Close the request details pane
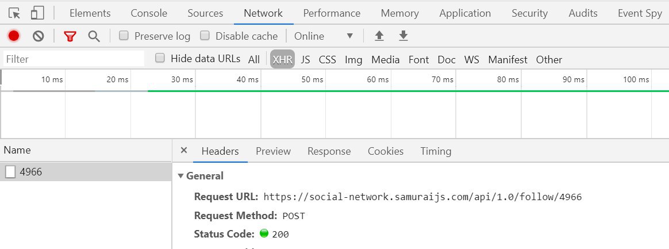The width and height of the screenshot is (669, 249). 184,151
